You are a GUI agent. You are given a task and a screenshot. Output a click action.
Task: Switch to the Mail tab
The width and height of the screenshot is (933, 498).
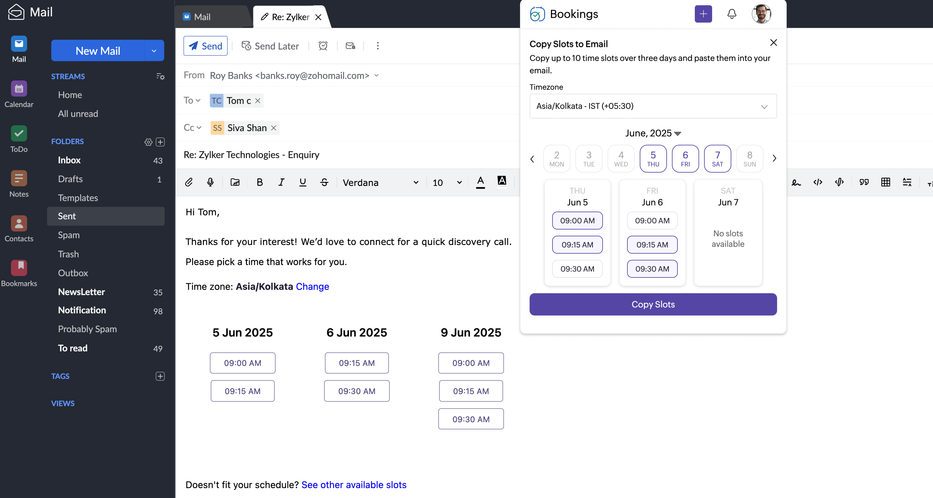(x=202, y=17)
